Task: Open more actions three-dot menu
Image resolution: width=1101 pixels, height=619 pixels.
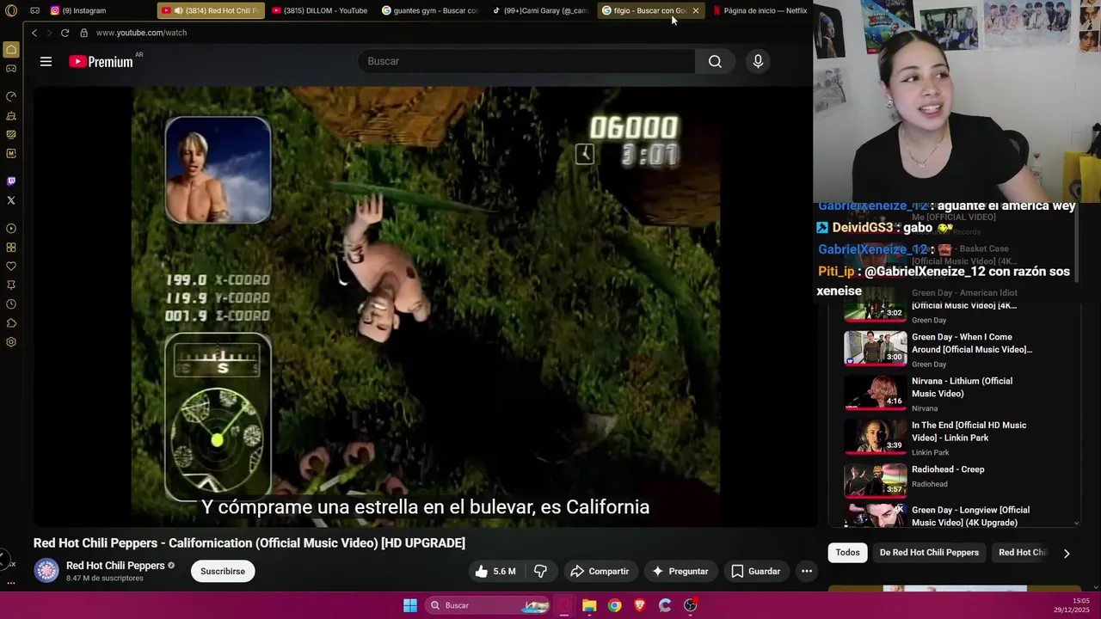Action: (x=806, y=571)
